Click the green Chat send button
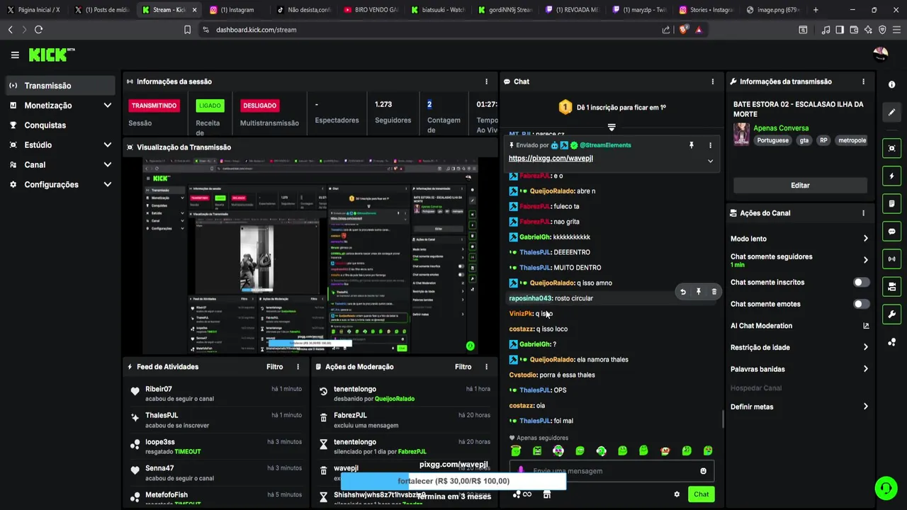 point(701,494)
